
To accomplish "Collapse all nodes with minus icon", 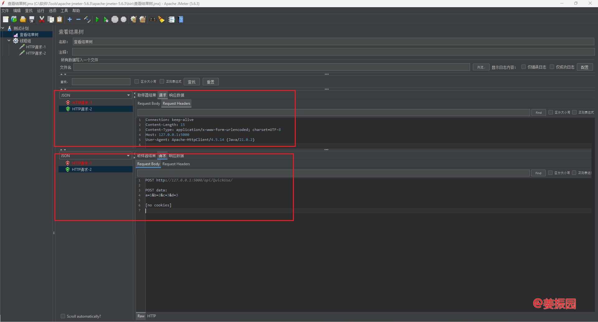I will pyautogui.click(x=78, y=19).
